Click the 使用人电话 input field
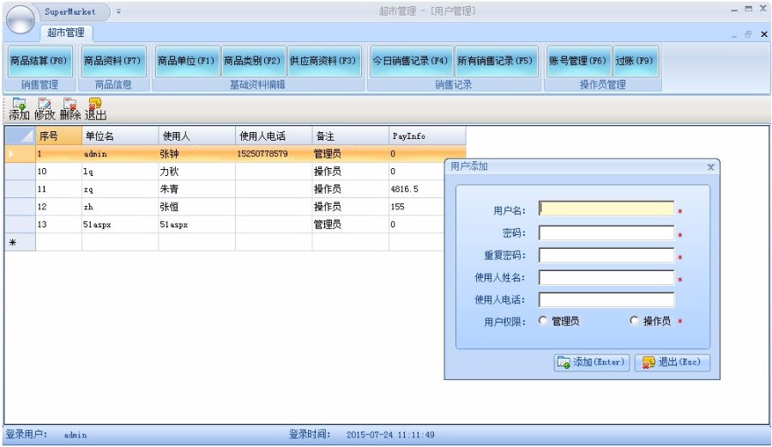The width and height of the screenshot is (772, 447). pos(606,299)
